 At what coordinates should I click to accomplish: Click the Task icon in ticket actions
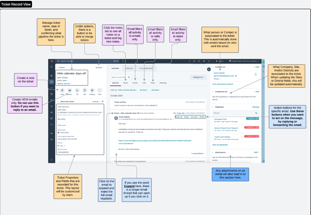pos(84,91)
